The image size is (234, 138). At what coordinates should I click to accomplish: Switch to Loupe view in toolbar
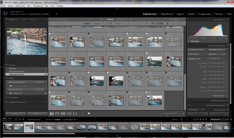pos(57,114)
